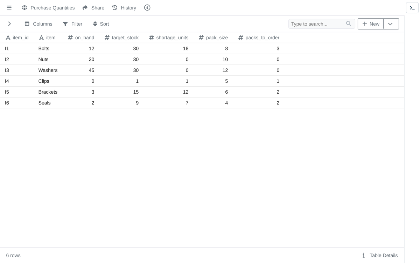Select the shortage_units column header
The width and height of the screenshot is (420, 263).
(x=169, y=38)
